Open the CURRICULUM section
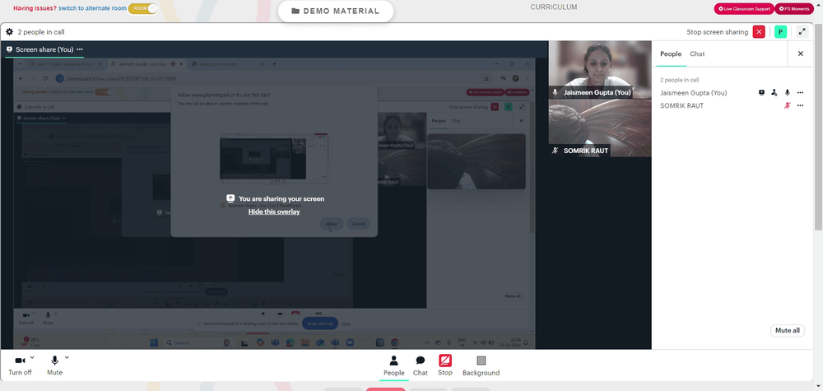This screenshot has height=391, width=823. point(553,7)
